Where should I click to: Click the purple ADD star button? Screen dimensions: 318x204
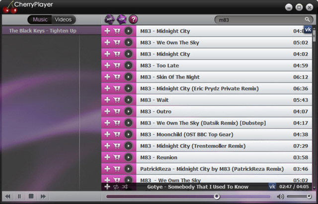109,19
